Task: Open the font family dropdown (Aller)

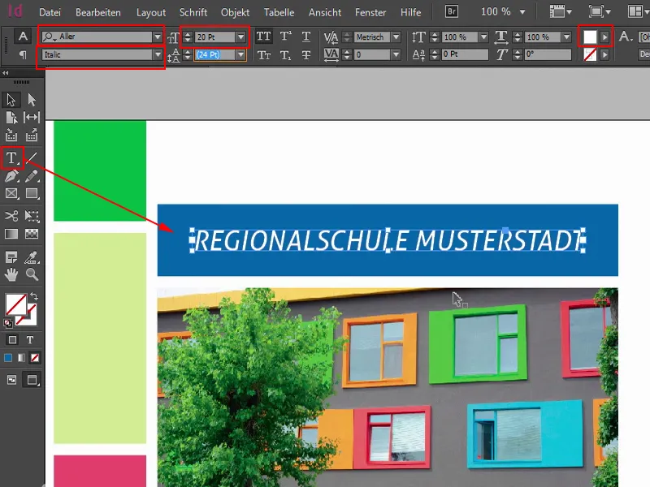Action: (x=158, y=37)
